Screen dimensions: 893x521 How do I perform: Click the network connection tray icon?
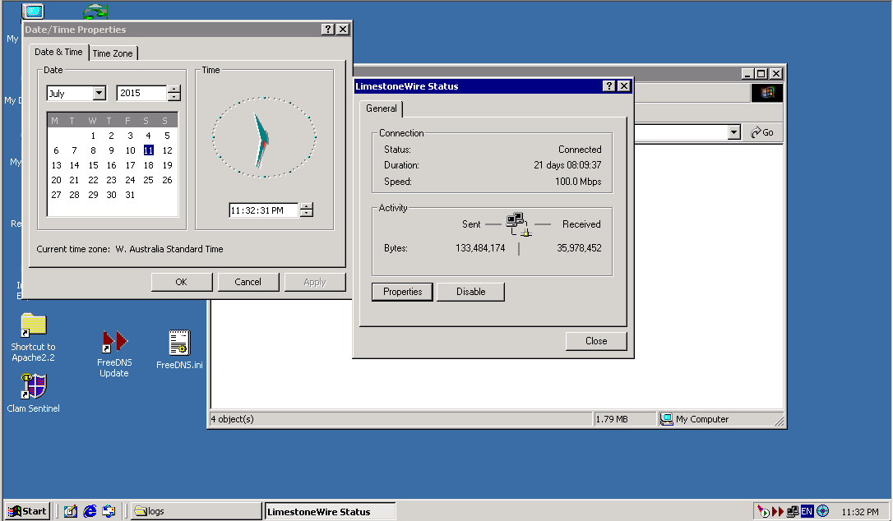pos(792,511)
